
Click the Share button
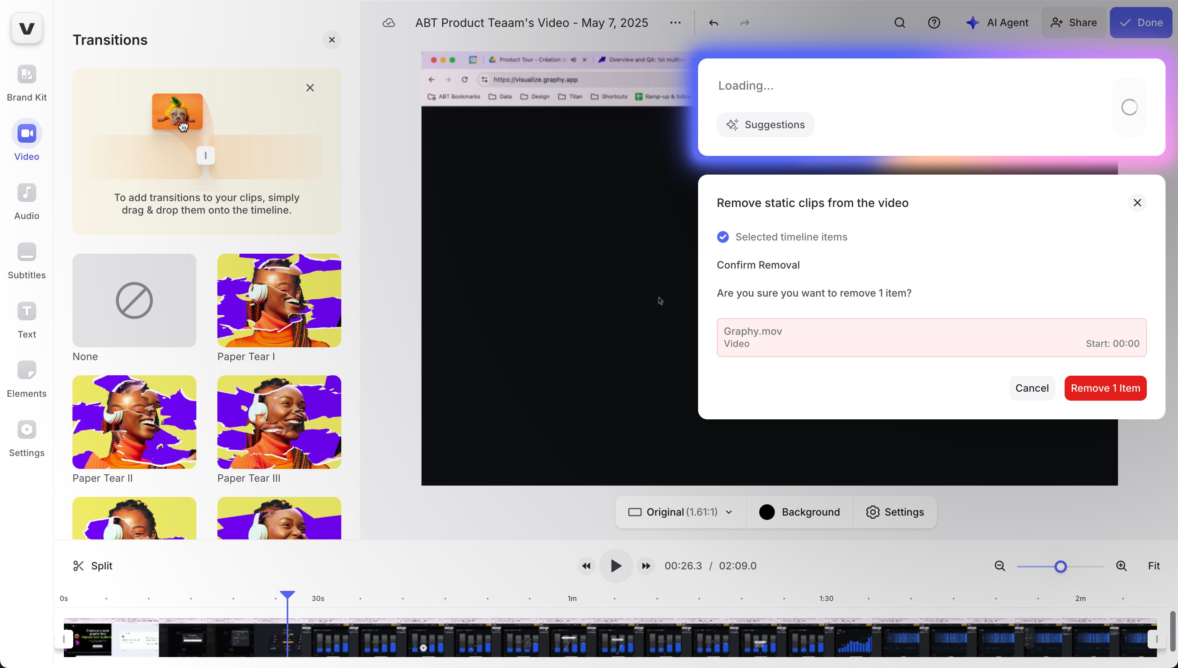point(1074,23)
